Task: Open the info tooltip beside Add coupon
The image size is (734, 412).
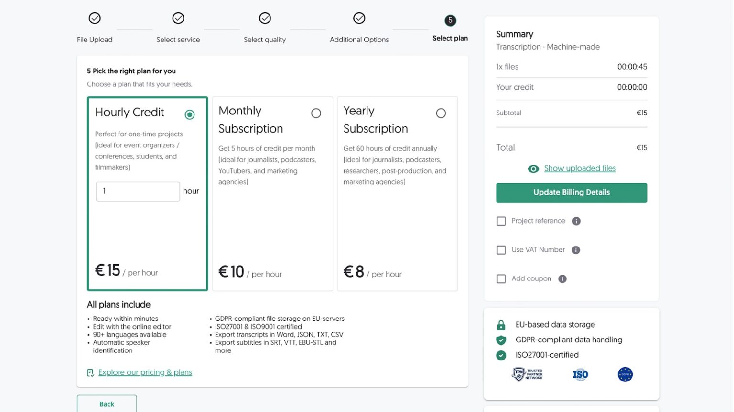Action: (562, 278)
